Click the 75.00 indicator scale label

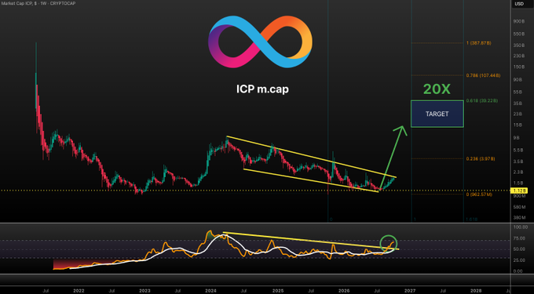518,238
